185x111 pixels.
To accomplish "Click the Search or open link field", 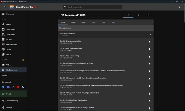I will click(x=92, y=7).
